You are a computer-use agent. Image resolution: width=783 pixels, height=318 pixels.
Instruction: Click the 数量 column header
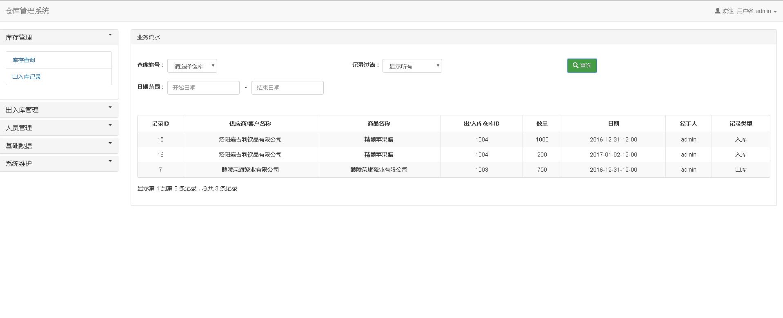click(542, 124)
